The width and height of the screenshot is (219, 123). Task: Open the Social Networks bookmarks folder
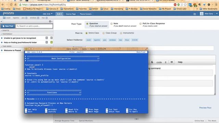(x=148, y=9)
